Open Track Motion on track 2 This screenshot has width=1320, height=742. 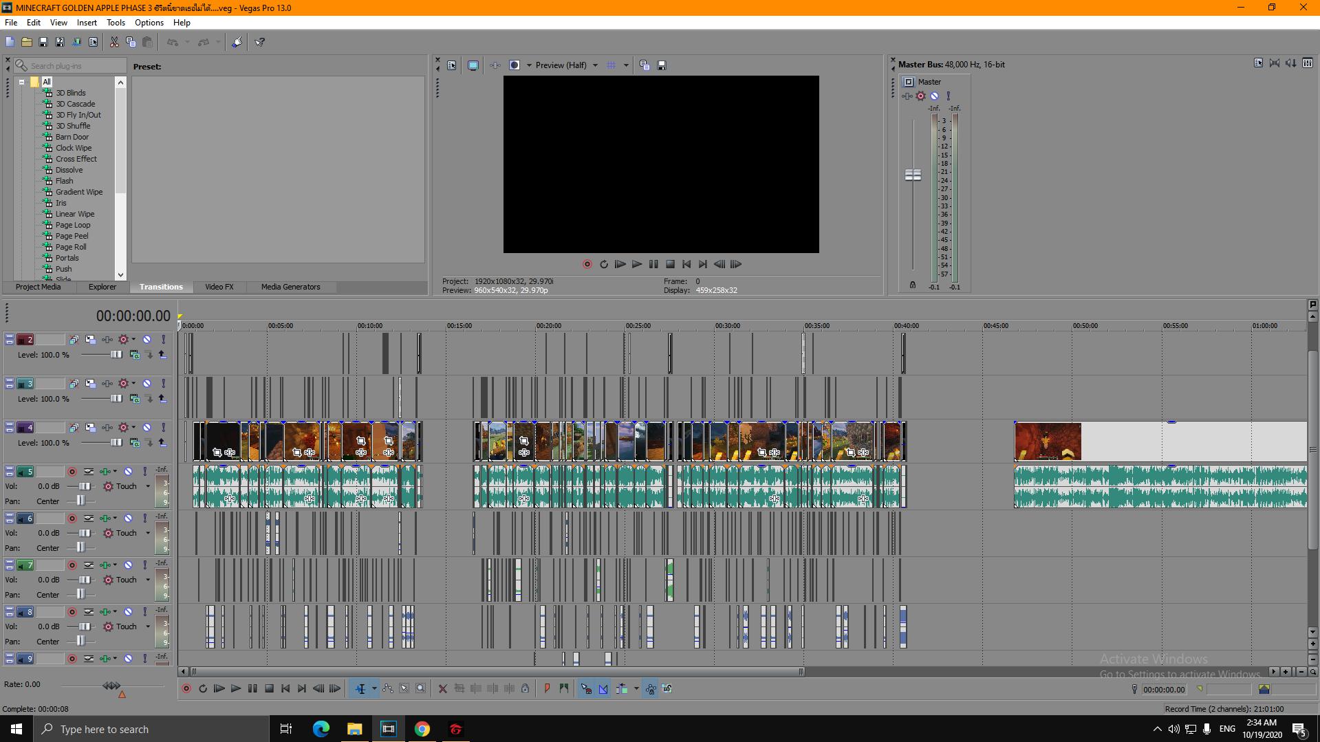(90, 340)
